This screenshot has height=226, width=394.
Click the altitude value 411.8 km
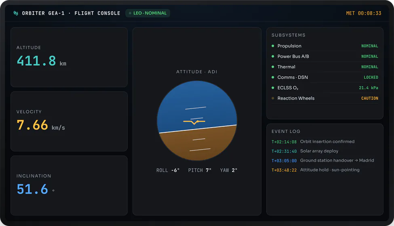pyautogui.click(x=42, y=61)
